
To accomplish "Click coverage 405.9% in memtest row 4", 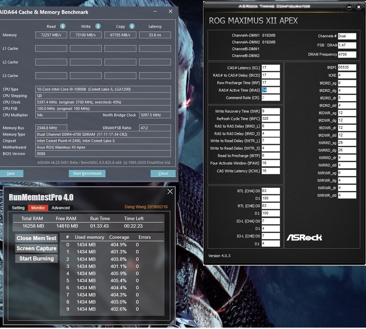I will point(118,273).
